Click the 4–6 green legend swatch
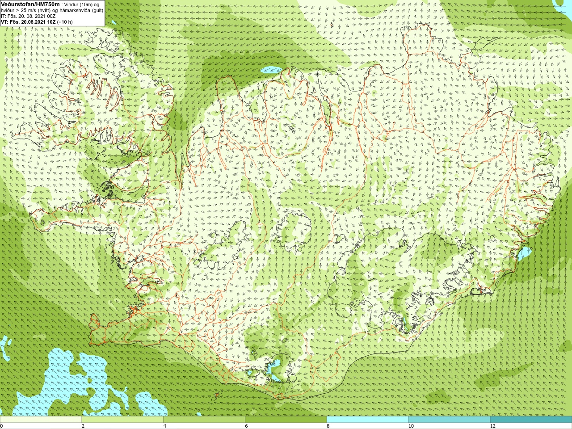 point(204,420)
